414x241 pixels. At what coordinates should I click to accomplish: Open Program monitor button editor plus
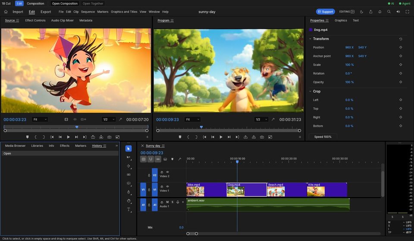coord(300,137)
